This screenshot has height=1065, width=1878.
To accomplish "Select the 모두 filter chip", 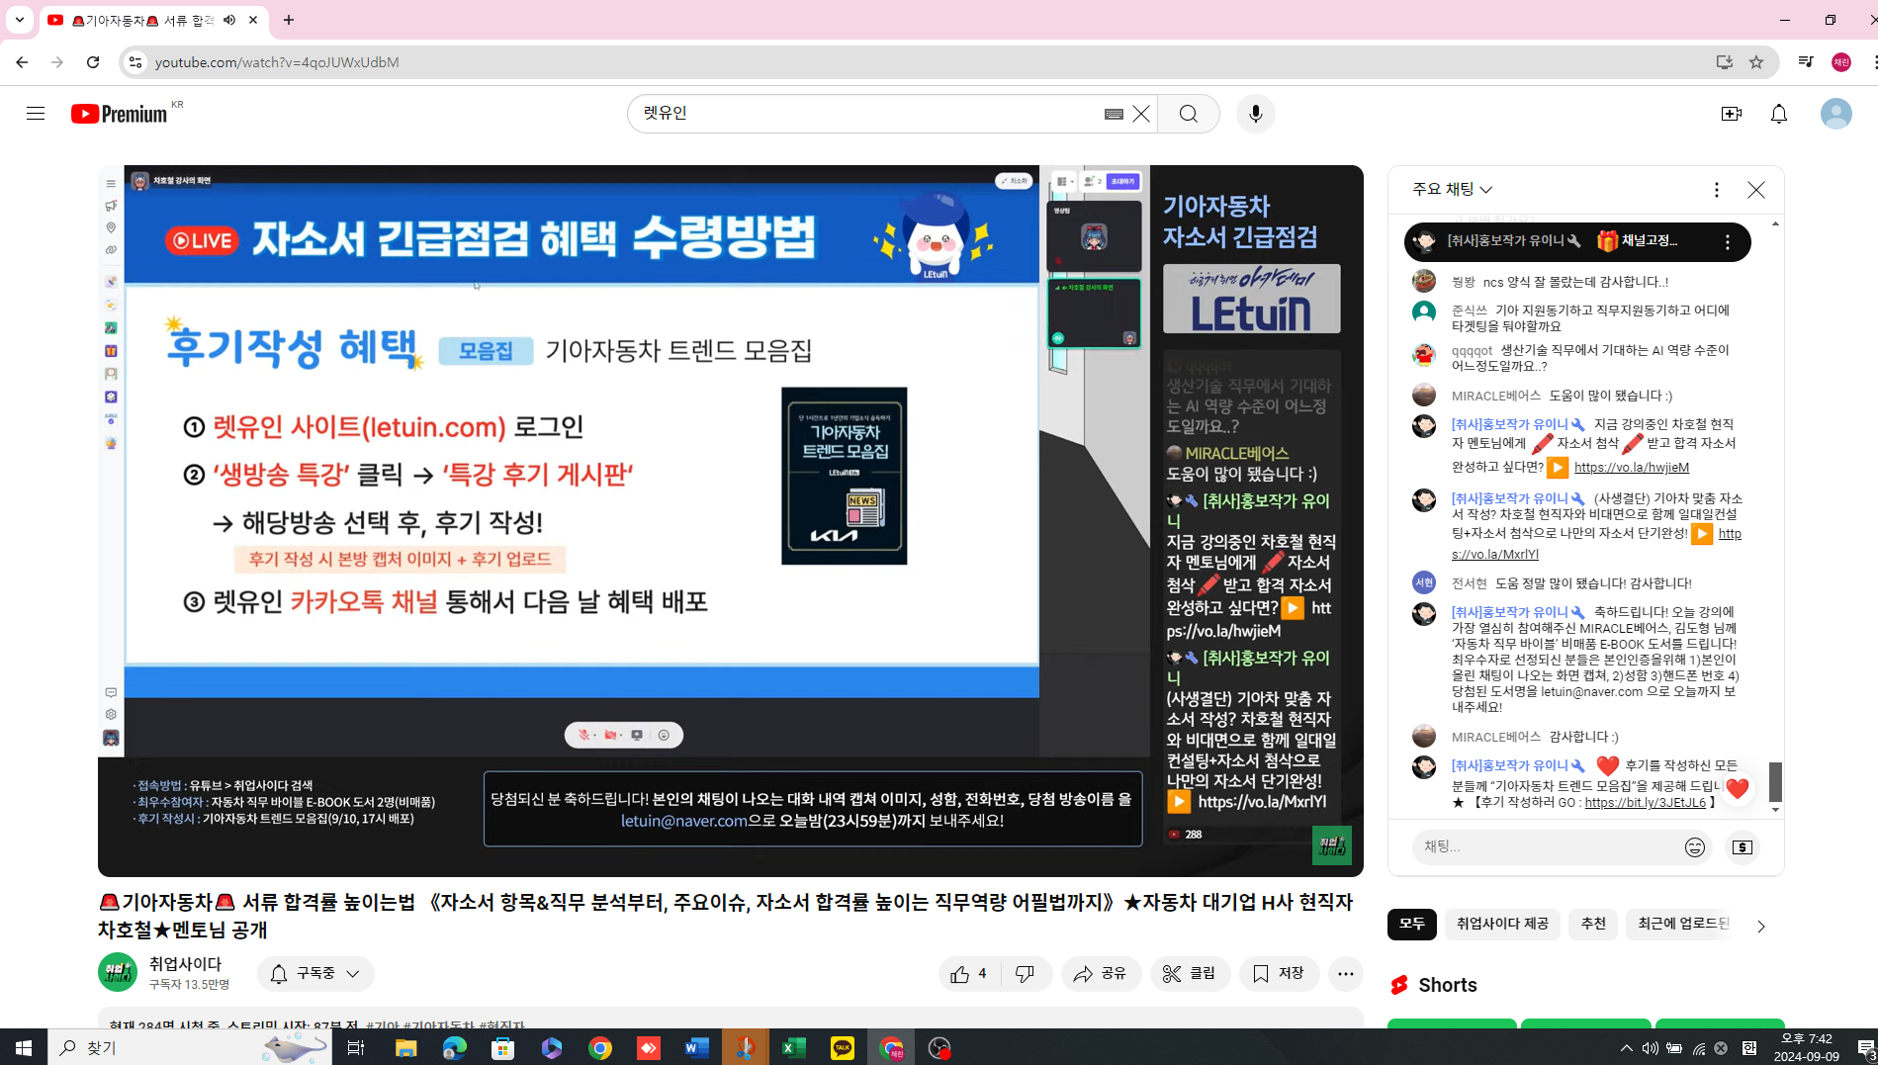I will 1411,924.
